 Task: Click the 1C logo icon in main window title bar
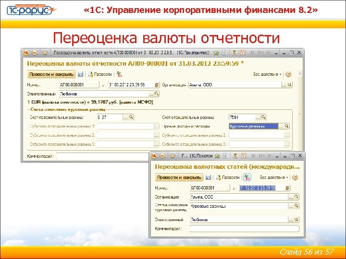tap(26, 53)
